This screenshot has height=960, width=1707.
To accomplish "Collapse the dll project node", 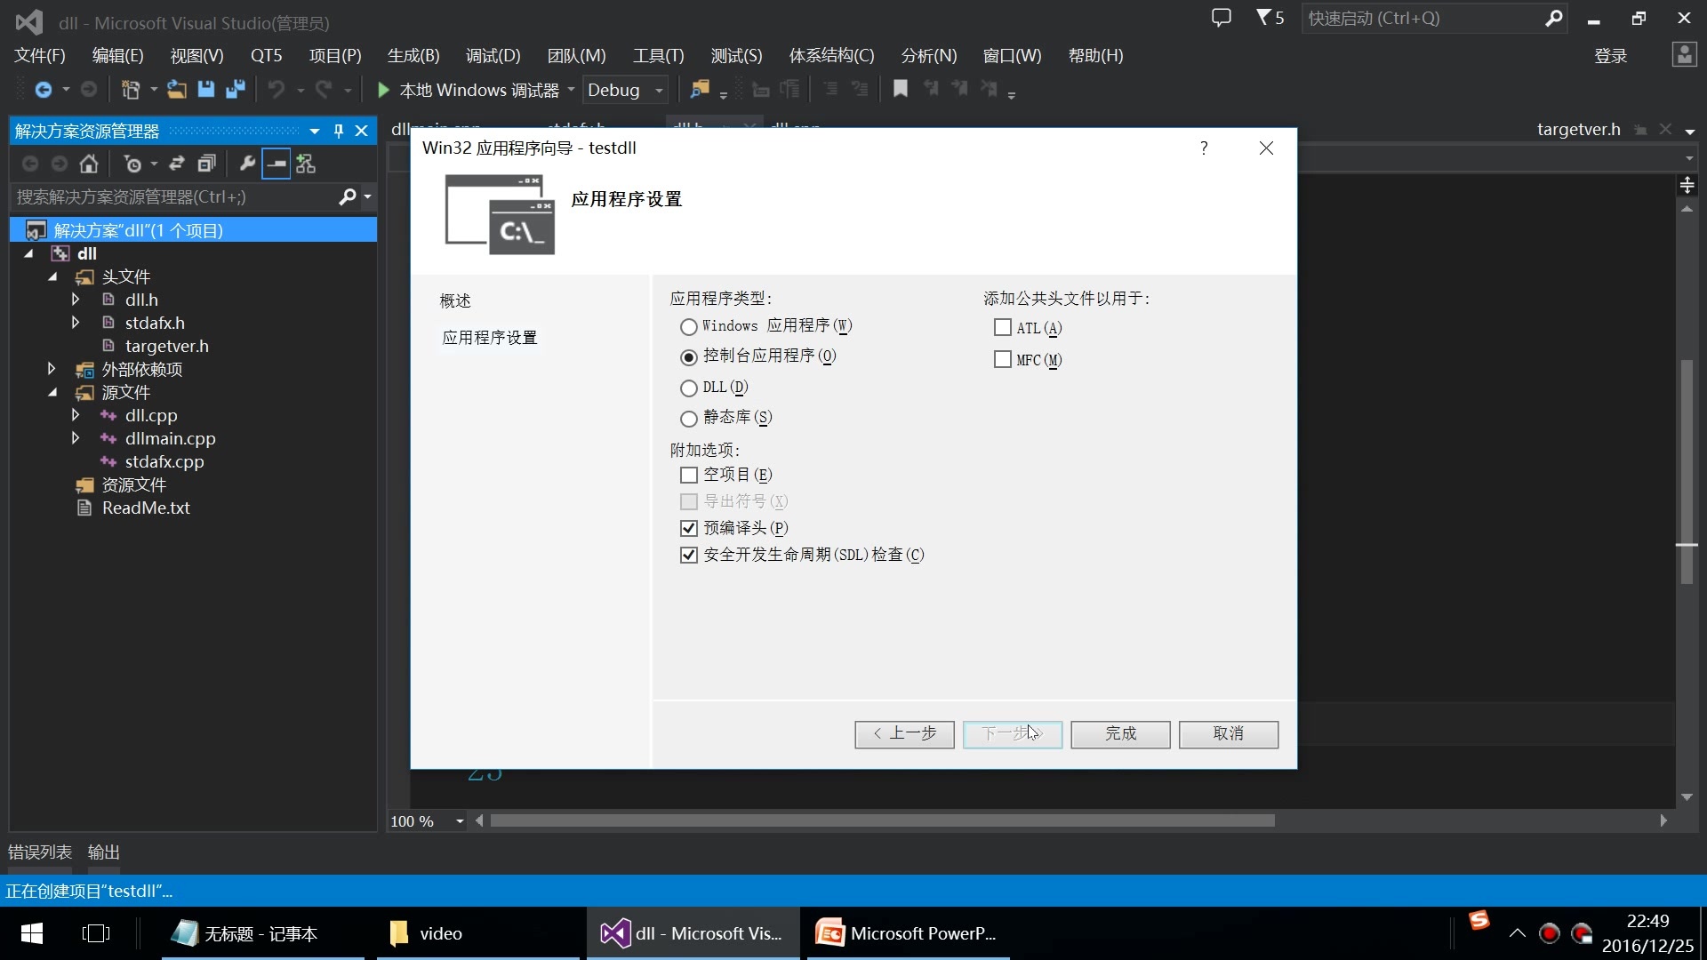I will (x=28, y=253).
